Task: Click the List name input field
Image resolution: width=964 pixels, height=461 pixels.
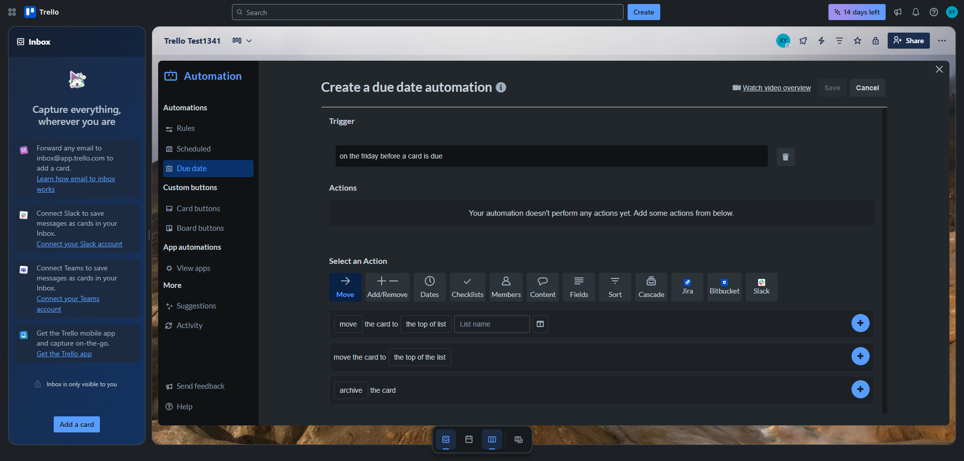Action: click(492, 324)
